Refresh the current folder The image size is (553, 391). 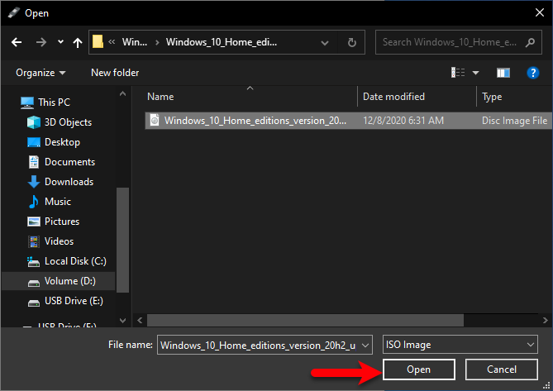point(351,43)
